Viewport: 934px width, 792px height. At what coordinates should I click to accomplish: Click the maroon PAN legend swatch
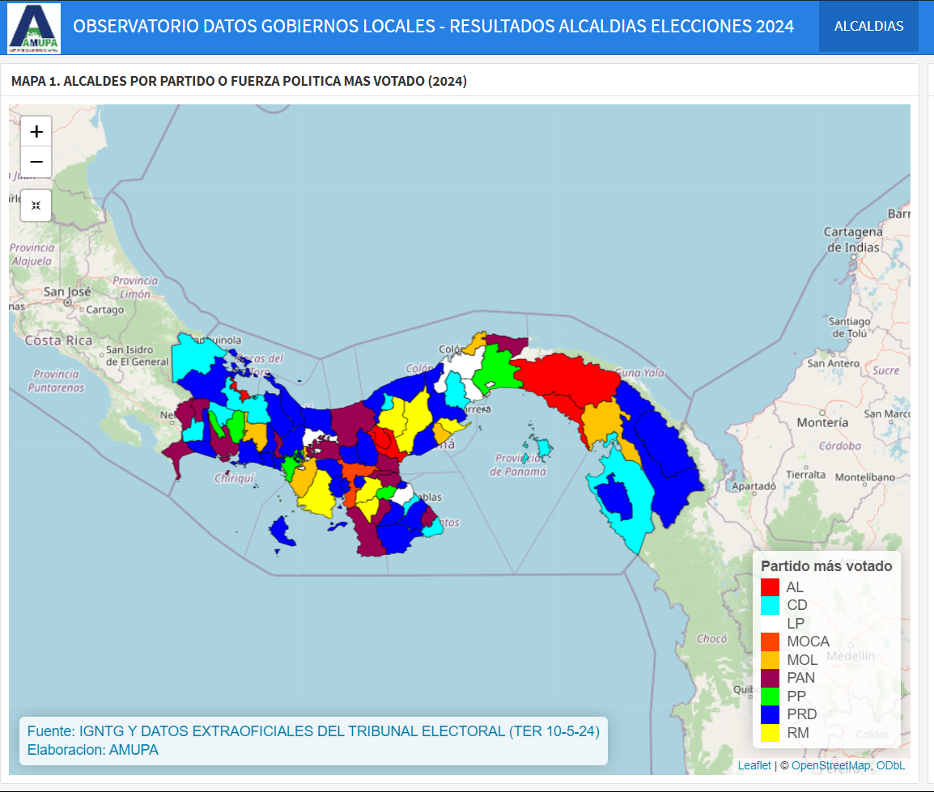(x=770, y=678)
